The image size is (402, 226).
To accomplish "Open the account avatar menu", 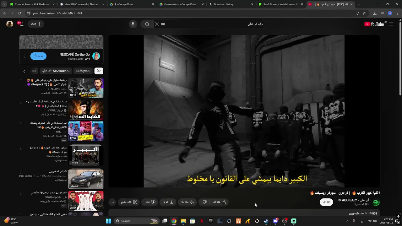I will [10, 24].
